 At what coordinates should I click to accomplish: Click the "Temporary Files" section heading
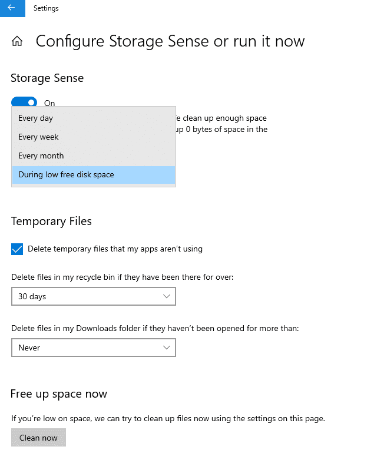(51, 221)
